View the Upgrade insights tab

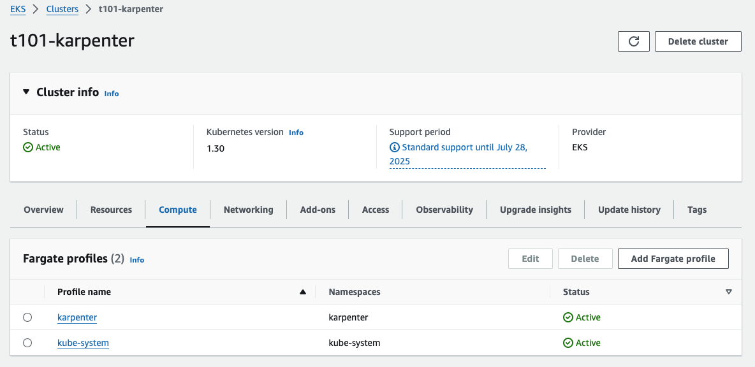coord(536,210)
